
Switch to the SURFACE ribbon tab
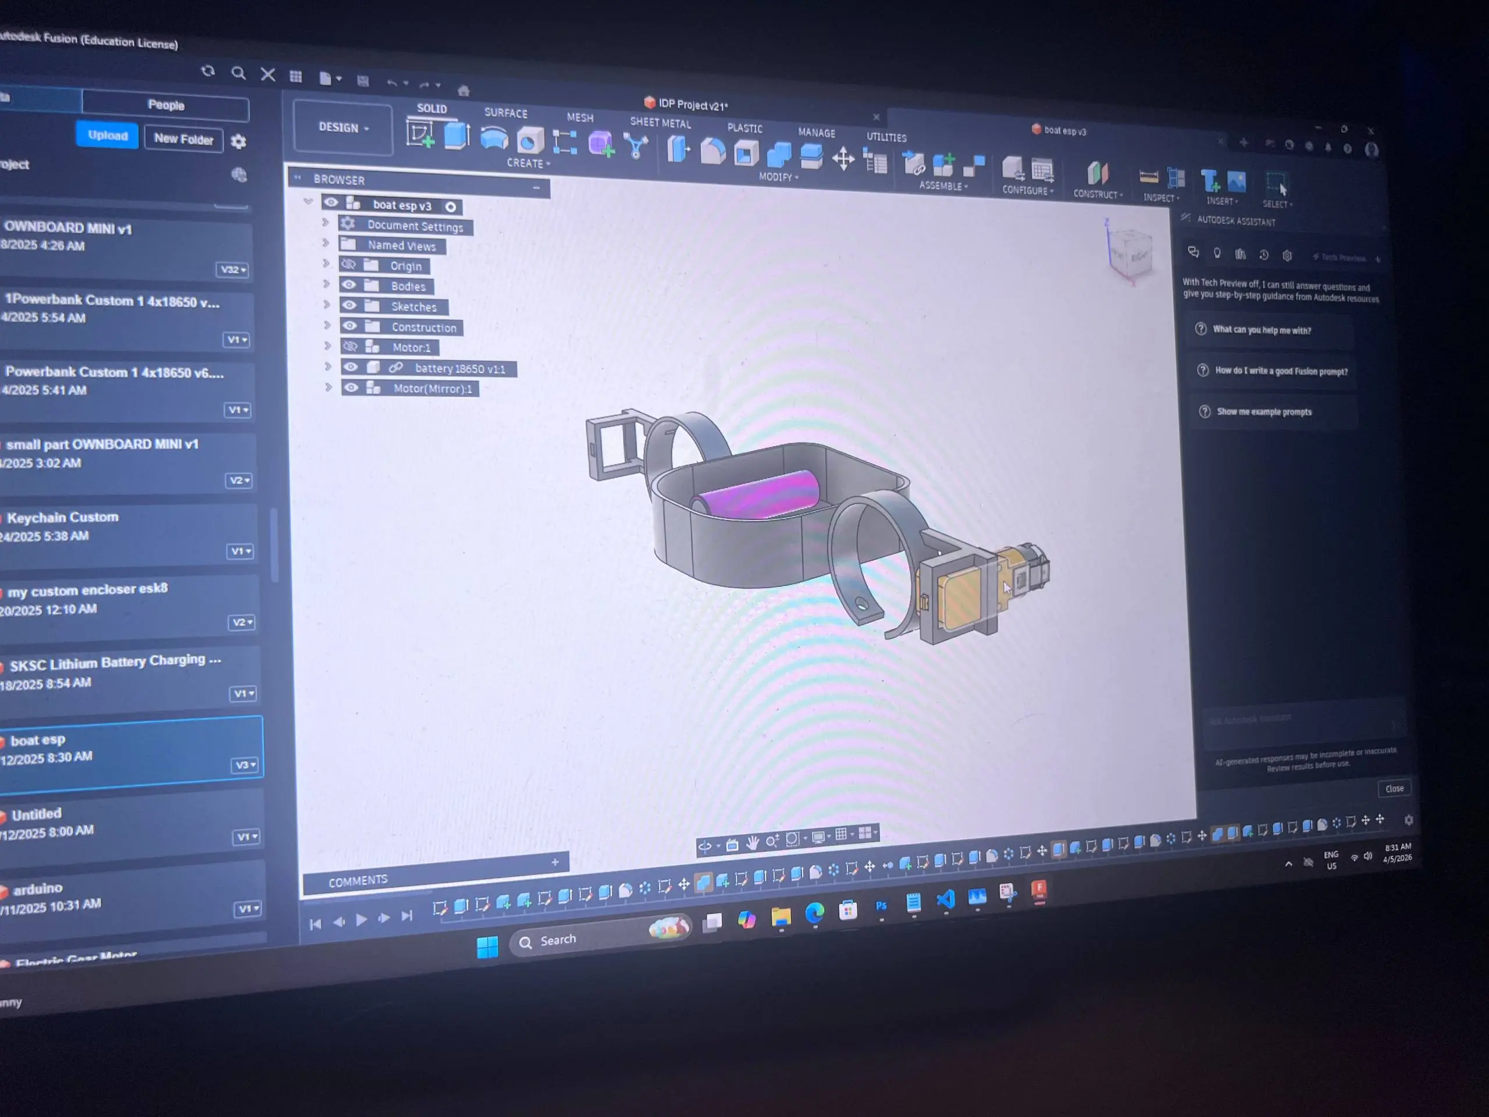click(x=505, y=113)
